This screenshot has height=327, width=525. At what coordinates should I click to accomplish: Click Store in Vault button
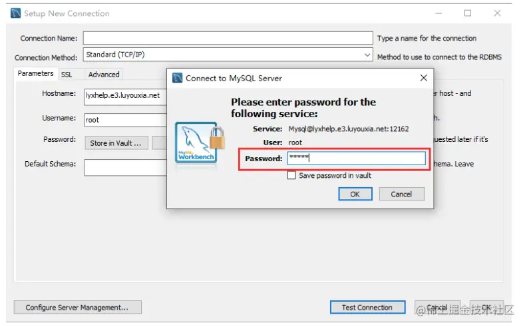pos(116,143)
